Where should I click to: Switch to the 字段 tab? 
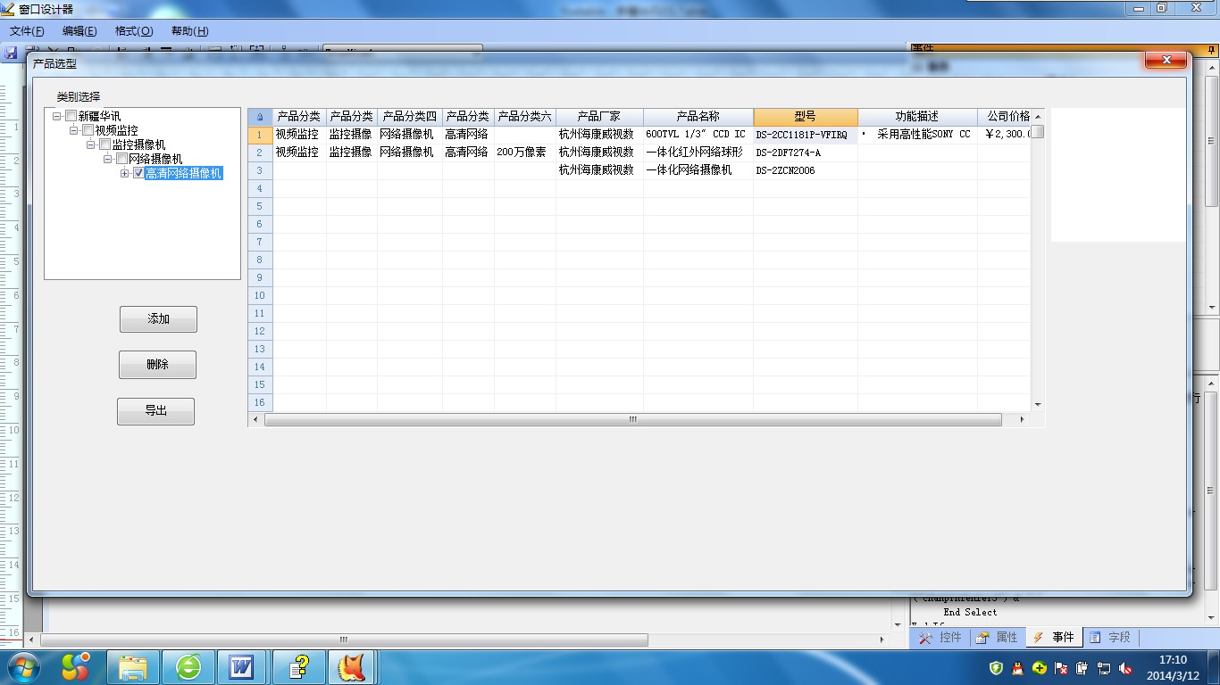tap(1110, 638)
